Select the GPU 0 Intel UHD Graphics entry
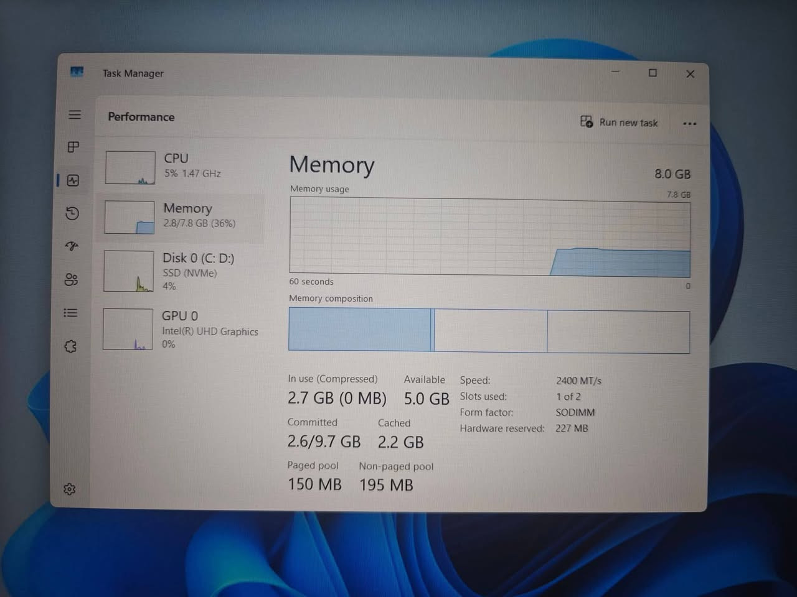This screenshot has width=797, height=597. (181, 330)
